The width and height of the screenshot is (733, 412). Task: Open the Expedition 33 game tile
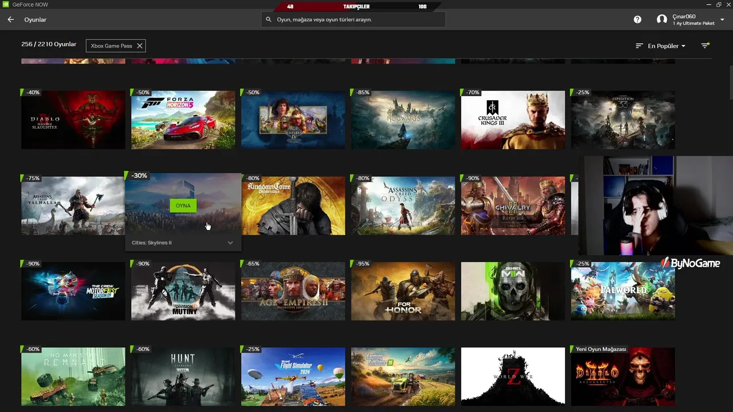click(623, 120)
